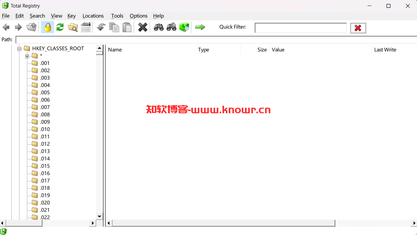Select the .003 key
The width and height of the screenshot is (417, 235).
[x=45, y=78]
